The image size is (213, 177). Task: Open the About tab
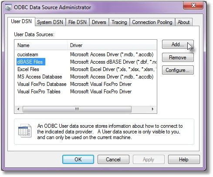pos(184,22)
